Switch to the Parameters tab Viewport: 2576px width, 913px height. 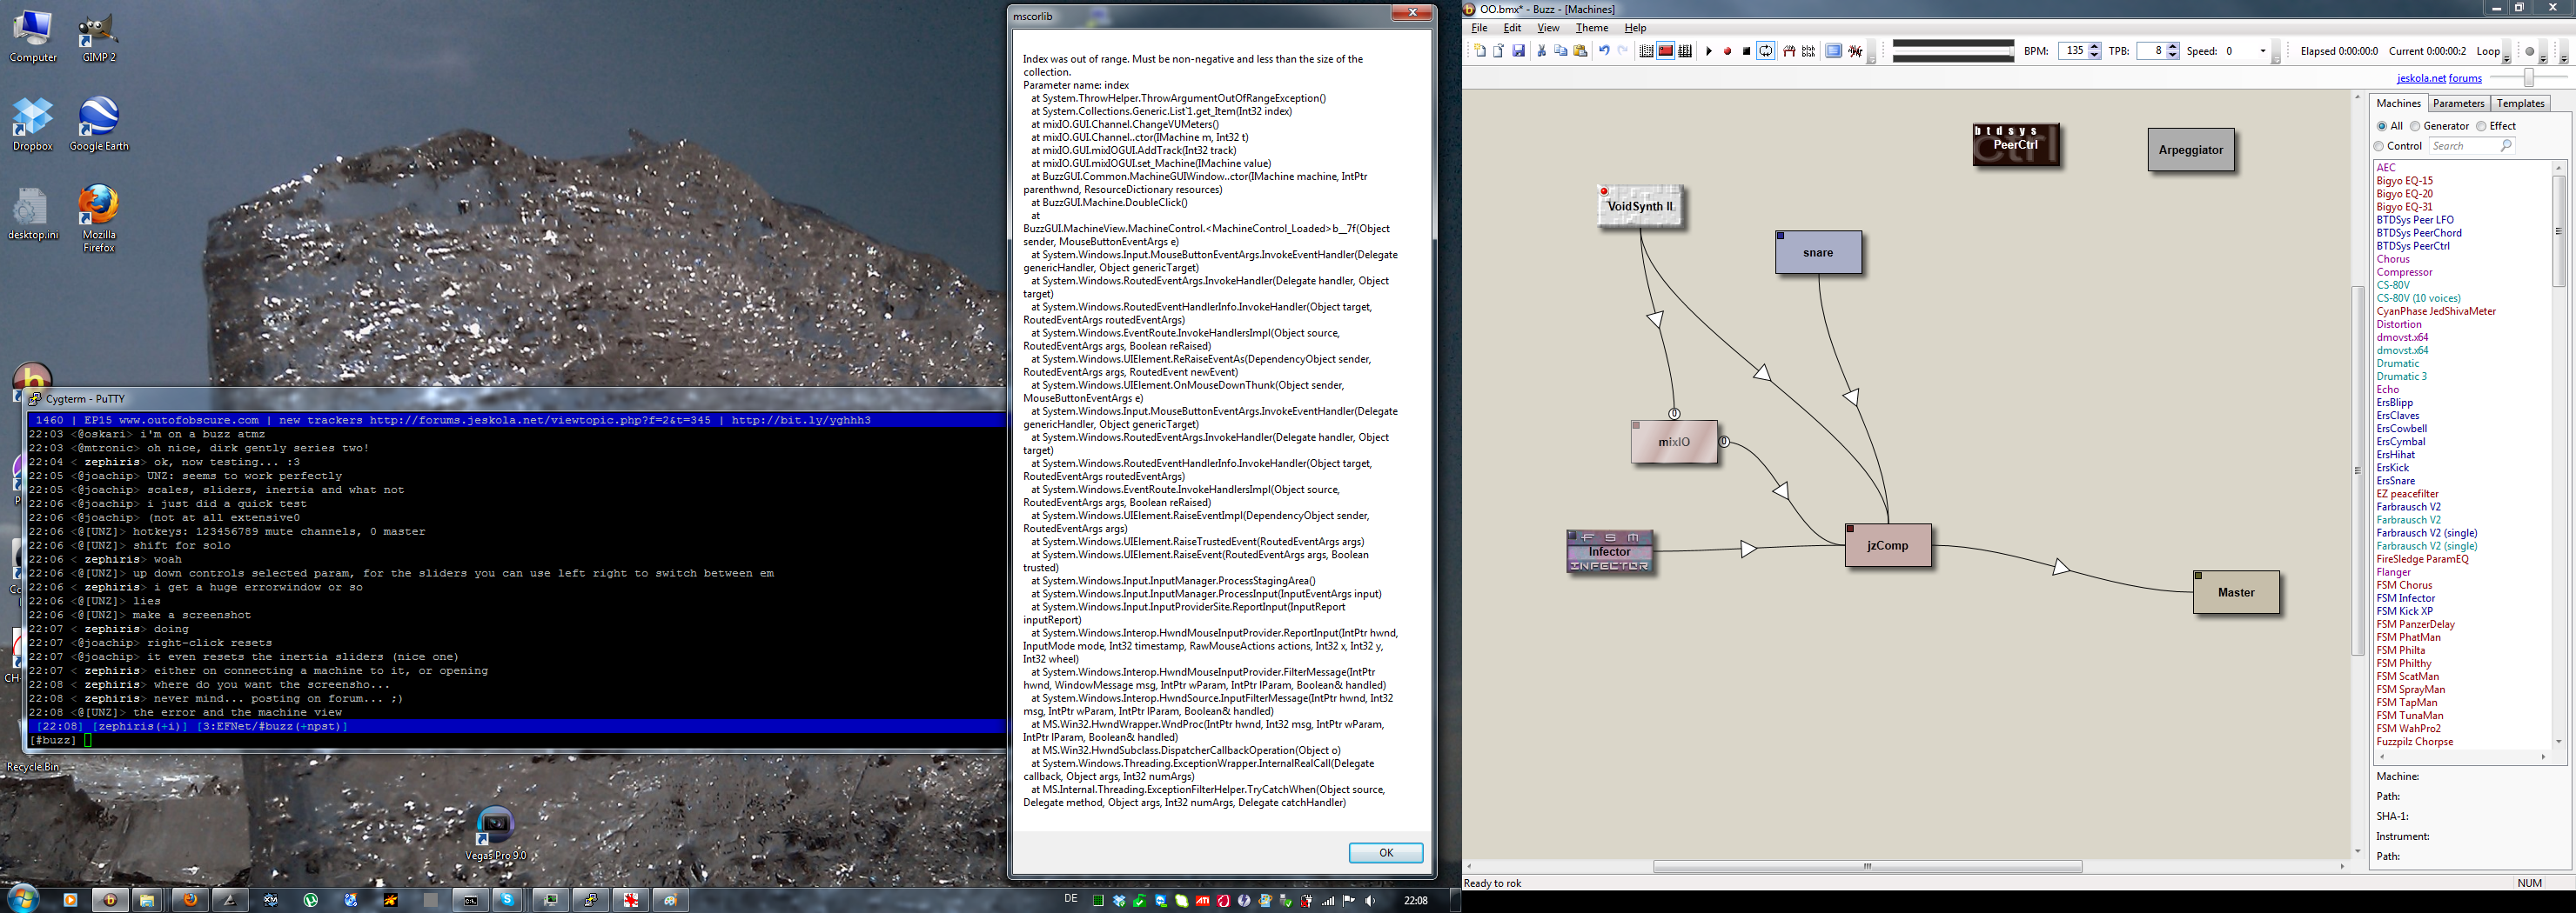(x=2458, y=103)
